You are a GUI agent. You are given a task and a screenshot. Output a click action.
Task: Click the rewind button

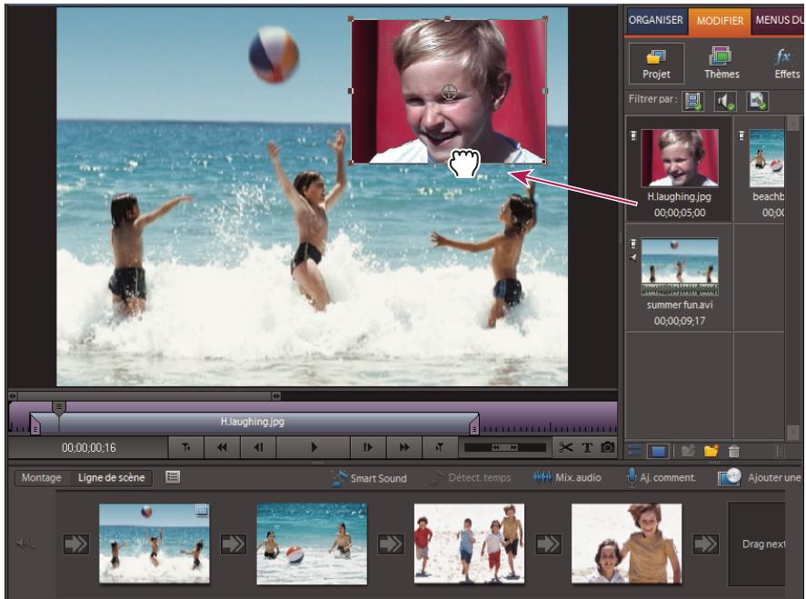point(222,447)
